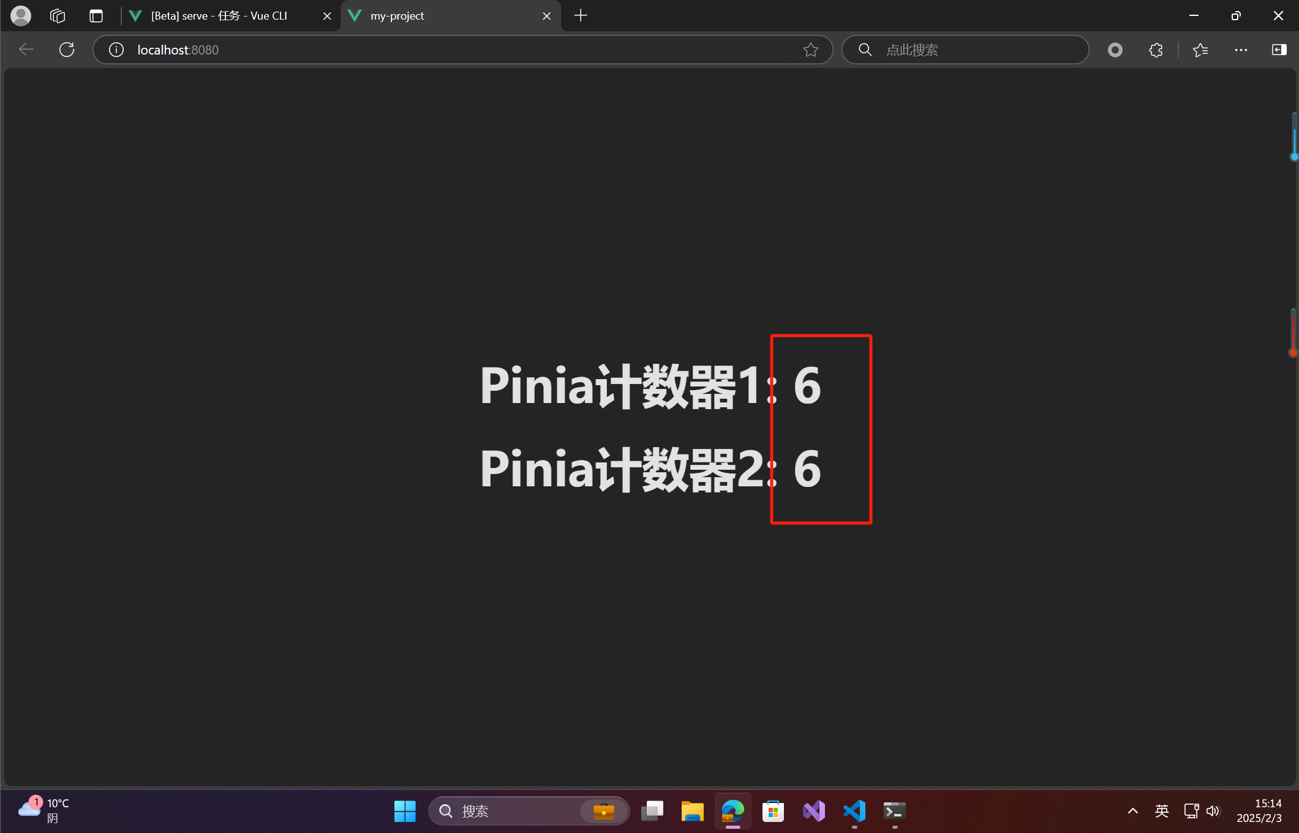
Task: Toggle the favorite star for localhost:8080
Action: click(811, 50)
